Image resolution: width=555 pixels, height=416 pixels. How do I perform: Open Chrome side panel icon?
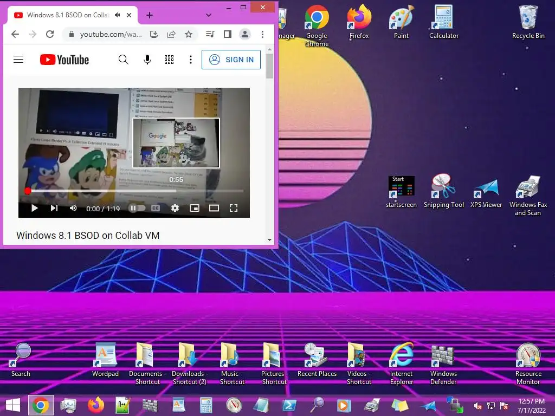point(228,34)
